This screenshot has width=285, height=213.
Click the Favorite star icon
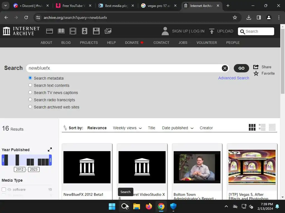point(256,73)
